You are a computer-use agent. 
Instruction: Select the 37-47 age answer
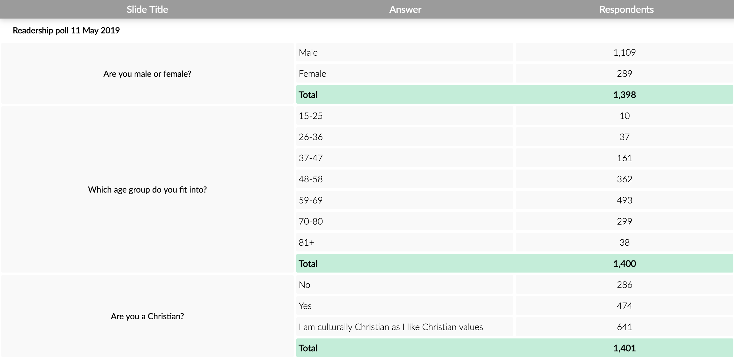404,158
